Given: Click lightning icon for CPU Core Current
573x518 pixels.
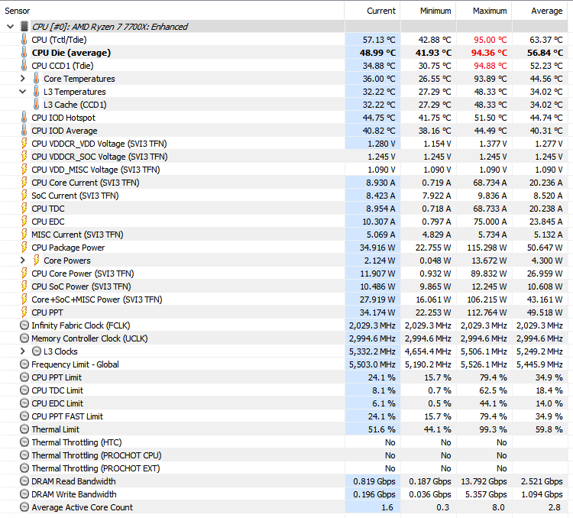Looking at the screenshot, I should [24, 183].
